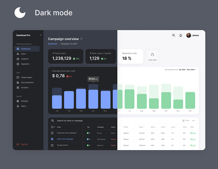Open the three-dot more options in table
218x169 pixels.
tap(193, 121)
